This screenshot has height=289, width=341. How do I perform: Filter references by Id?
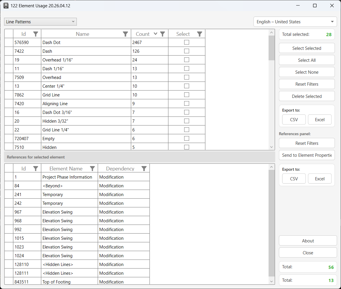click(36, 168)
